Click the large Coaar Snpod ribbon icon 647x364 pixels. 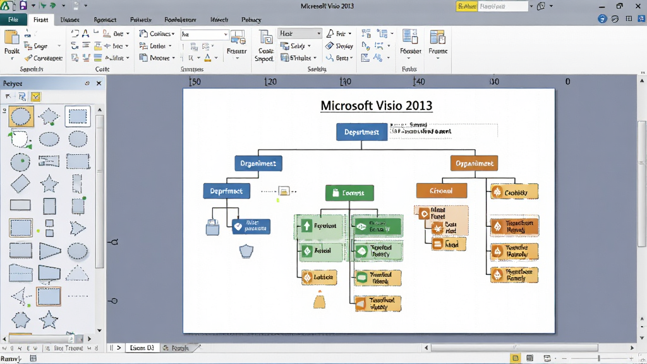point(265,37)
